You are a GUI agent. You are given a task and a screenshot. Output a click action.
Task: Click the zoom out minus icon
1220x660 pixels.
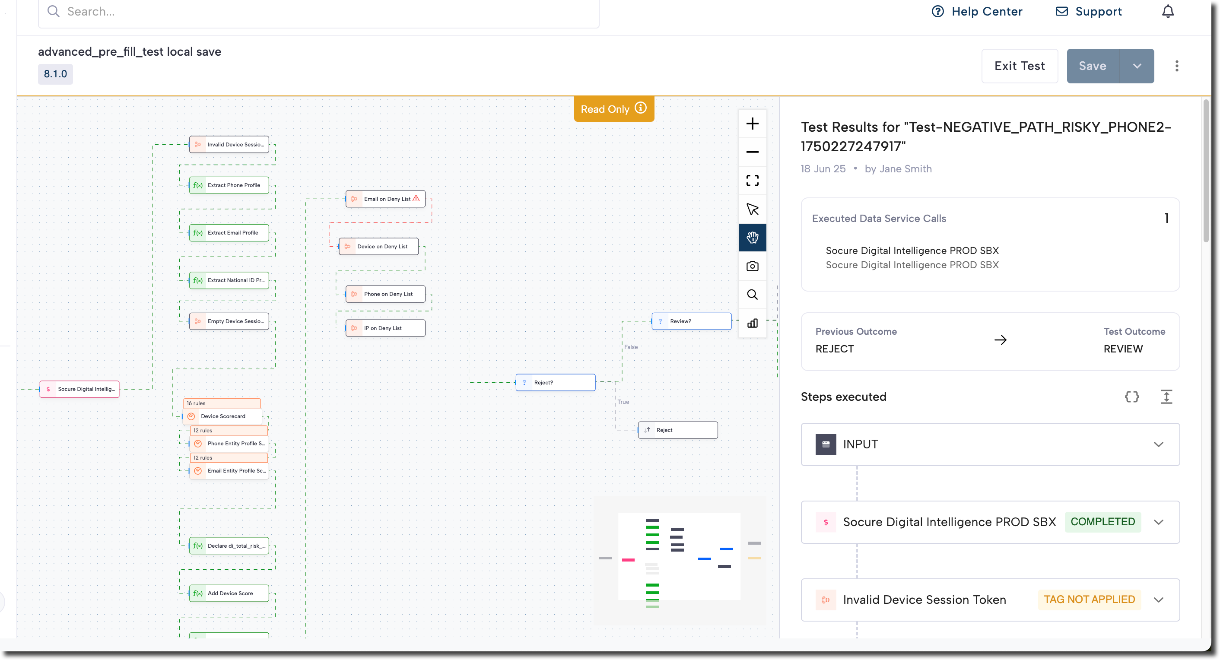pos(752,152)
